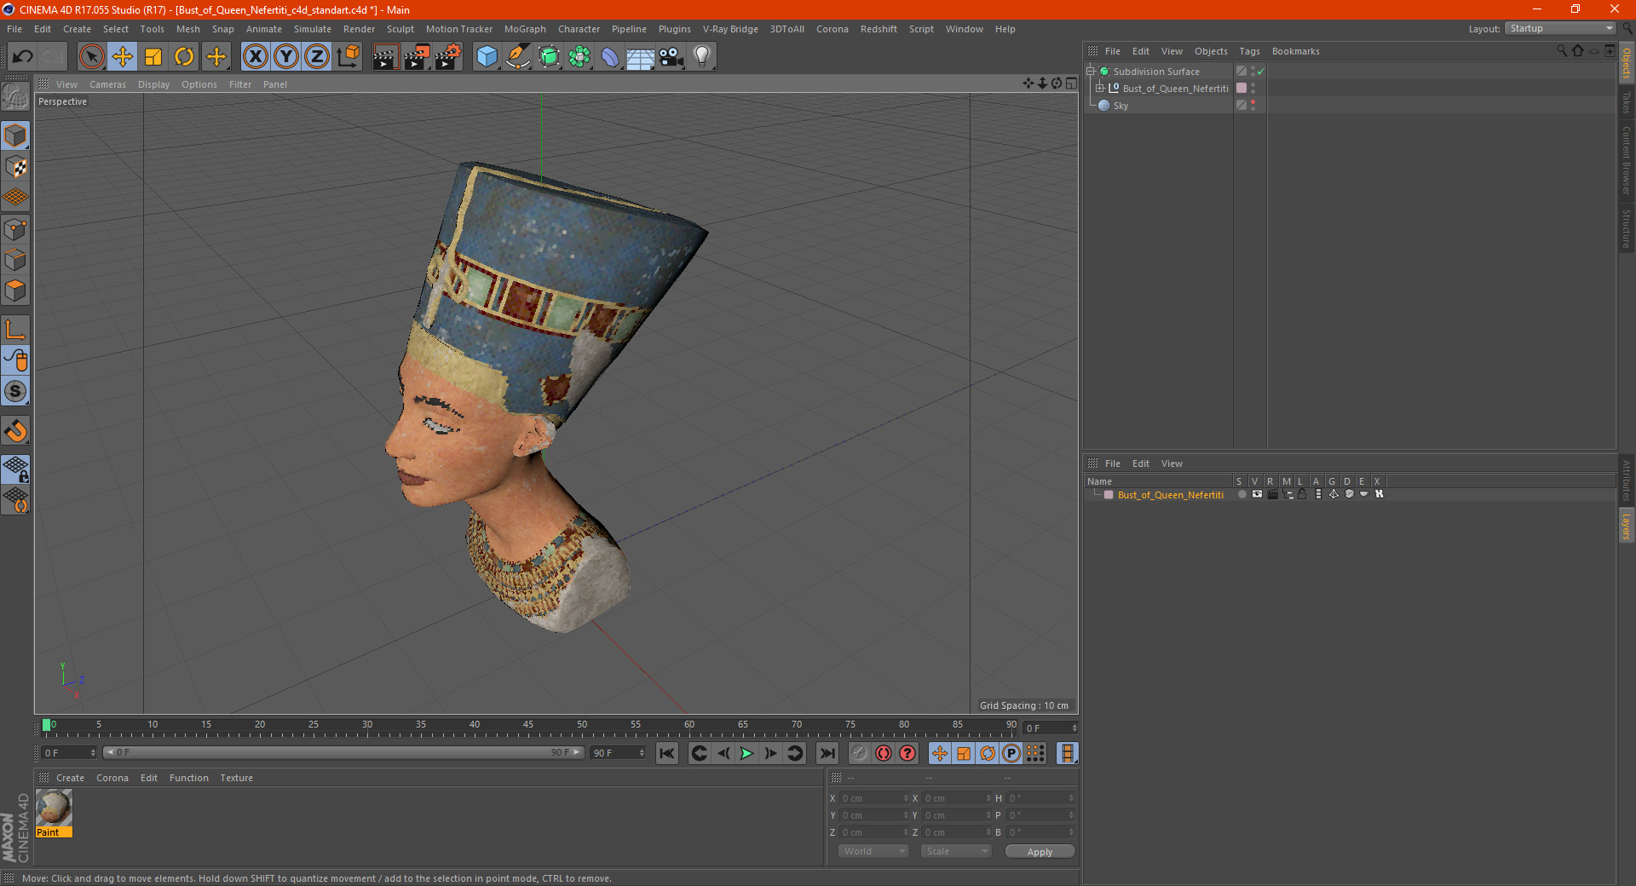
Task: Toggle Z axis lock
Action: (317, 57)
